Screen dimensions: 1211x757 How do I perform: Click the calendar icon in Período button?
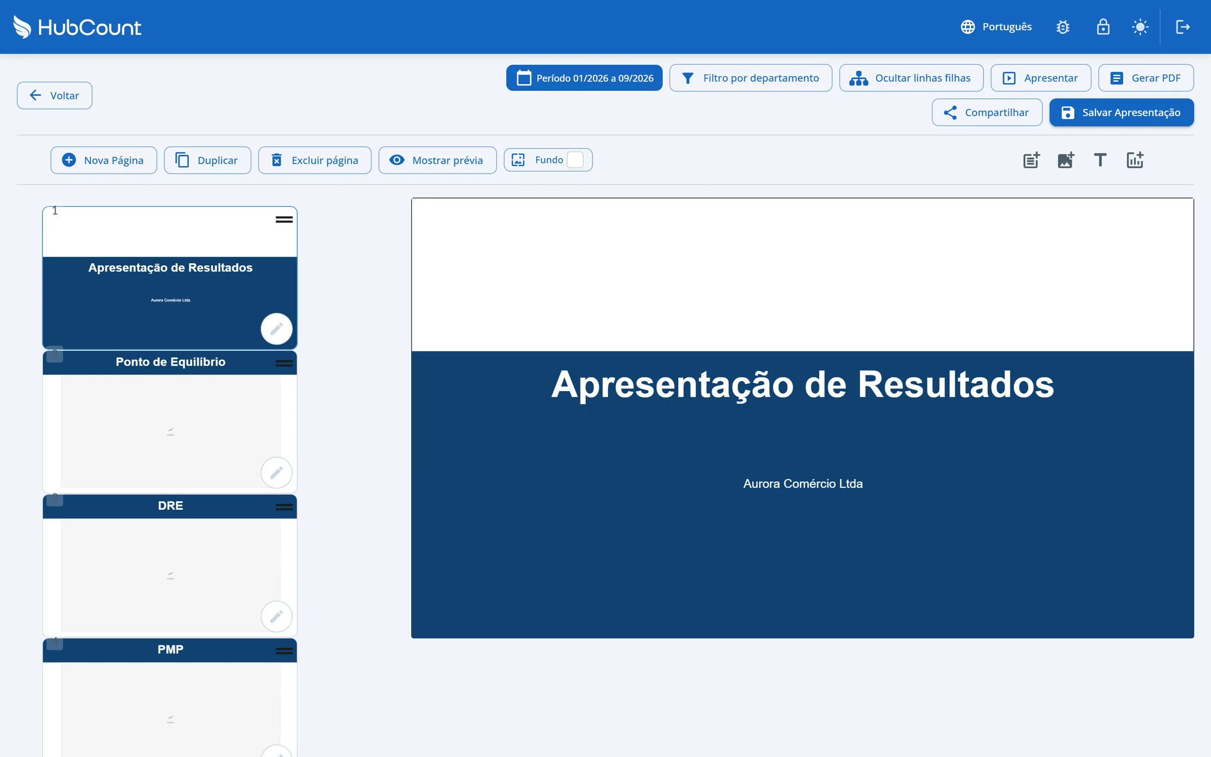tap(524, 78)
